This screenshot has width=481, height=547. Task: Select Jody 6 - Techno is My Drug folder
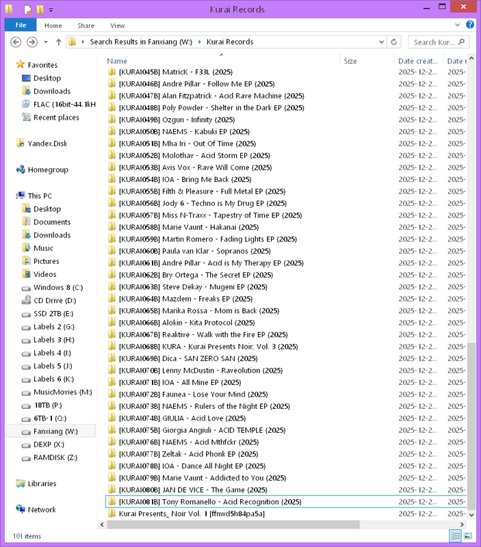click(203, 203)
